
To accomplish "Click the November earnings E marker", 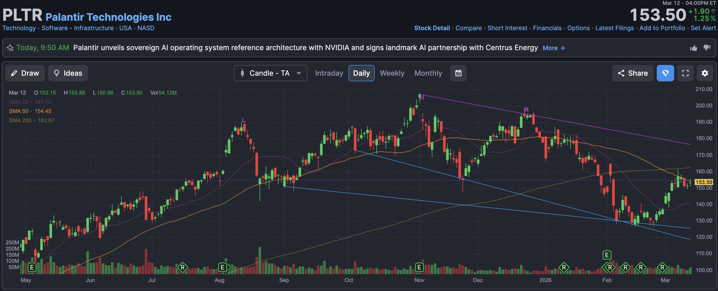I will (x=419, y=267).
